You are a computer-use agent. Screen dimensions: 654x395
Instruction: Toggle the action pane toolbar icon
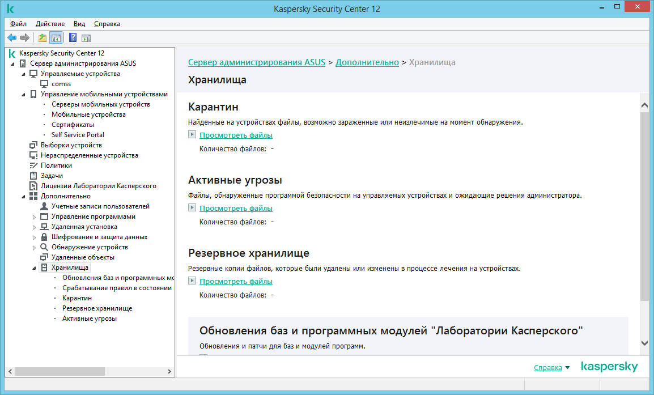(86, 39)
